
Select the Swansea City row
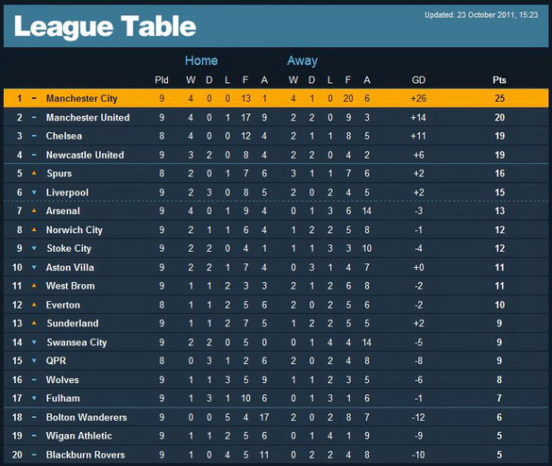point(276,342)
